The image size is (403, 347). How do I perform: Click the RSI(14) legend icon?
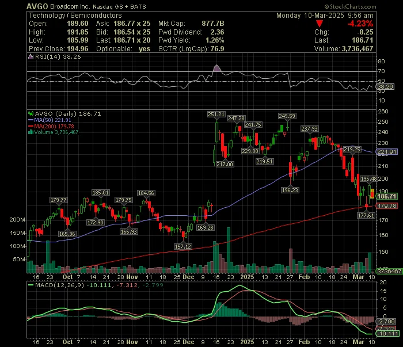(31, 56)
